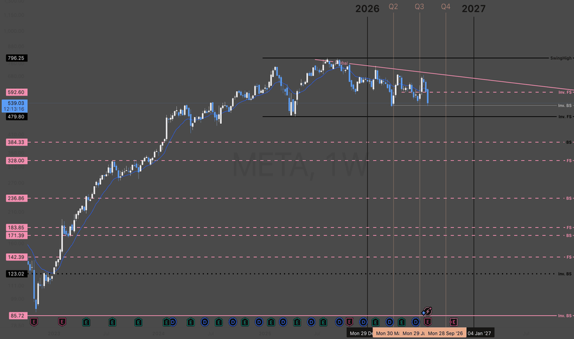Open the upcoming earnings marker right of the Q4 line
The width and height of the screenshot is (574, 339).
(x=453, y=322)
